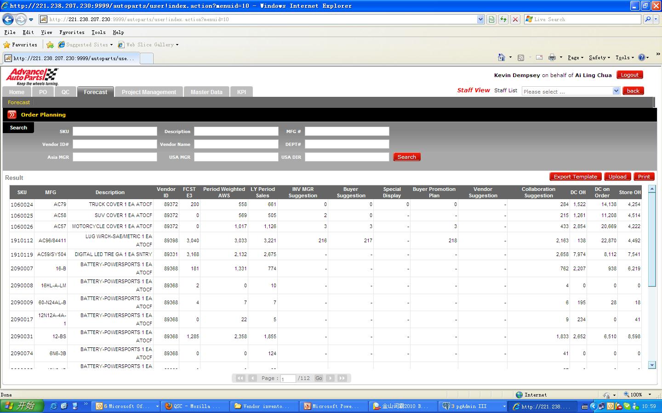Open the Safety menu dropdown
Screen dimensions: 662x413
click(599, 57)
